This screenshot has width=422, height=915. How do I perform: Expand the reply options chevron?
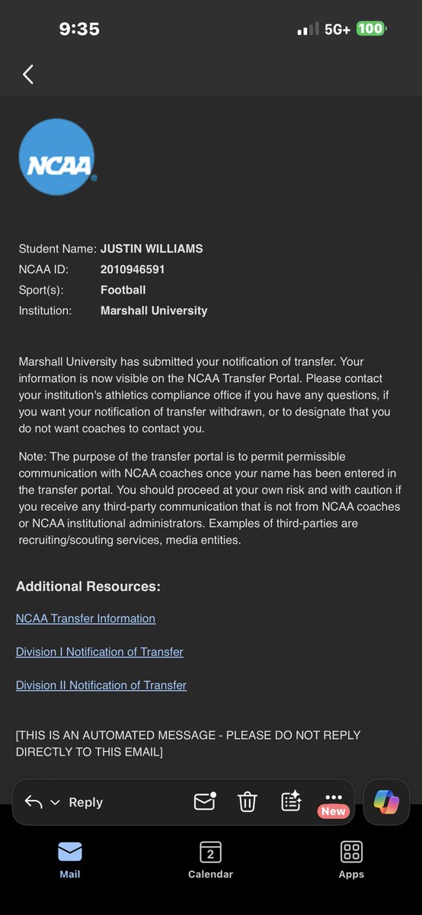click(x=55, y=803)
